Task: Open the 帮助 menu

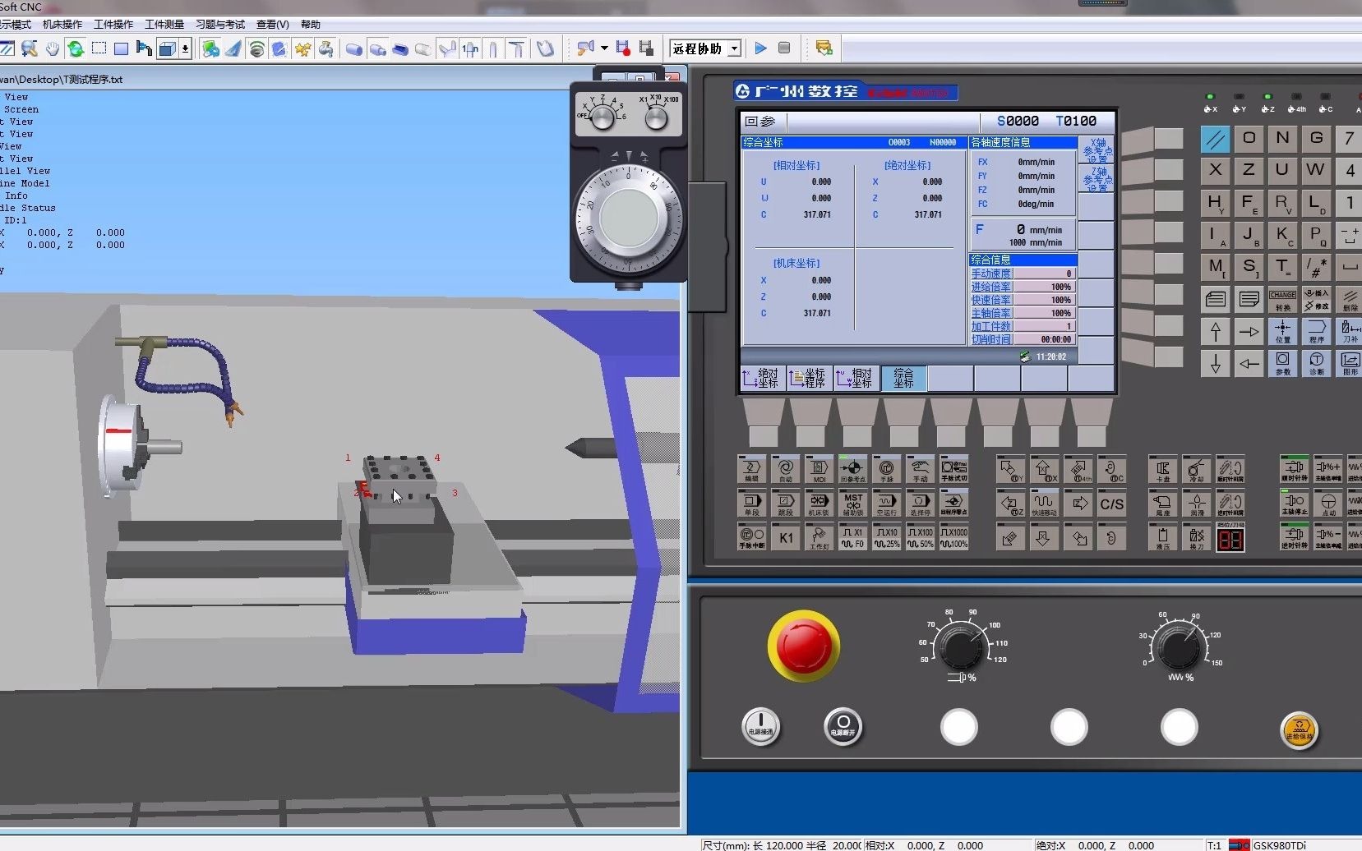Action: tap(311, 25)
